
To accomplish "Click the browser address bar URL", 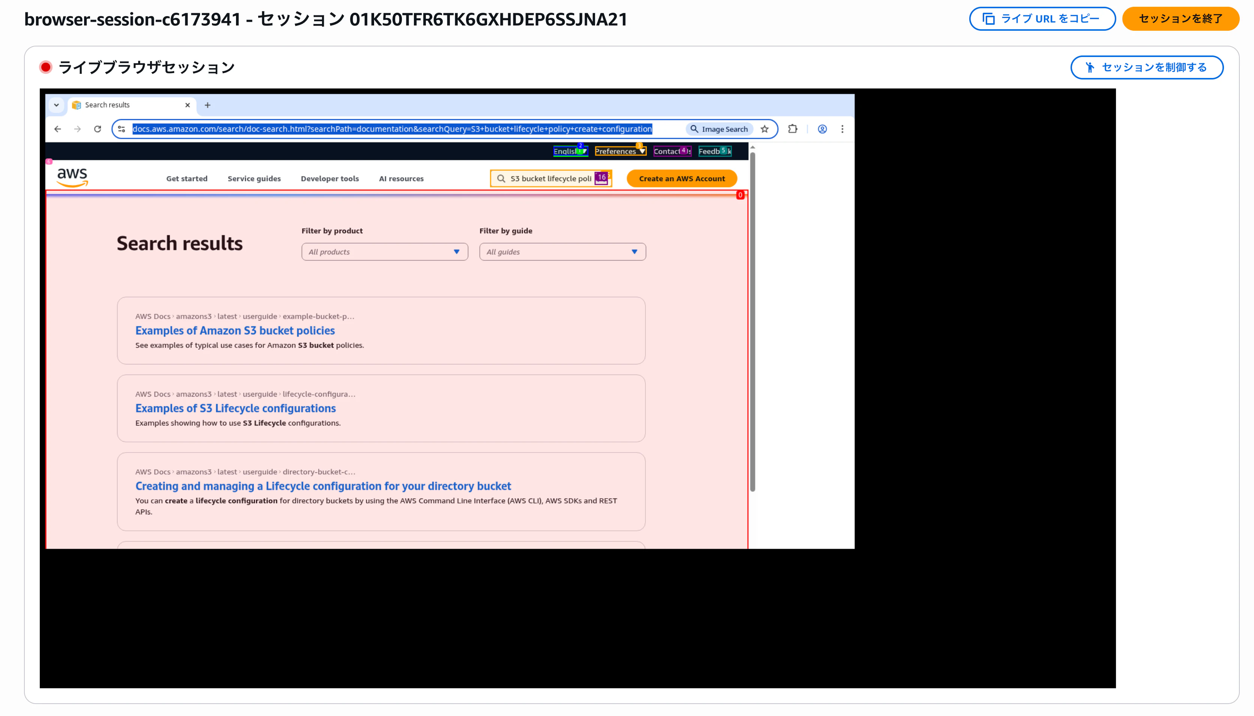I will 392,129.
